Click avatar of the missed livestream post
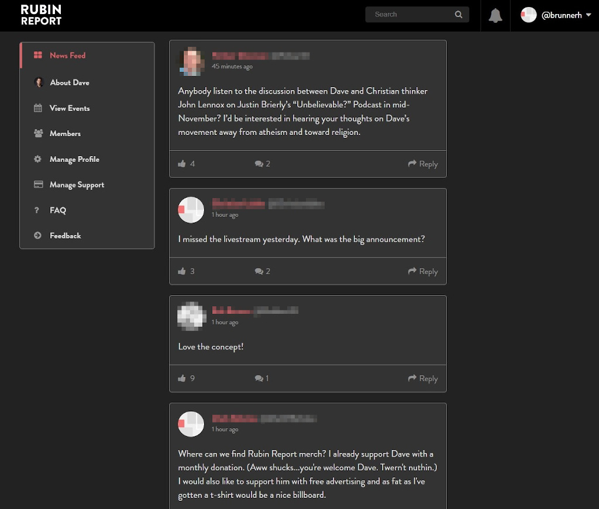Image resolution: width=599 pixels, height=509 pixels. [x=191, y=209]
